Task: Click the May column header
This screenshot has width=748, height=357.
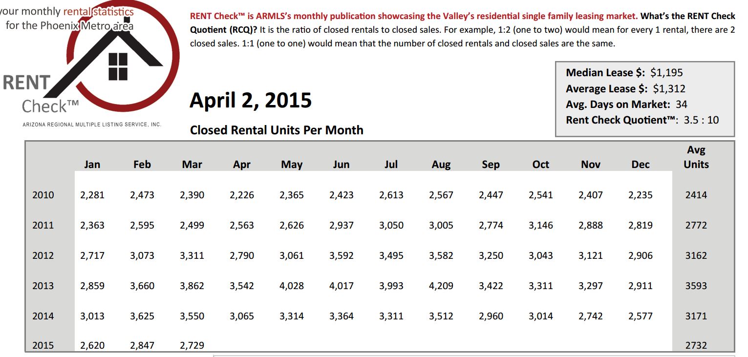Action: [x=292, y=165]
